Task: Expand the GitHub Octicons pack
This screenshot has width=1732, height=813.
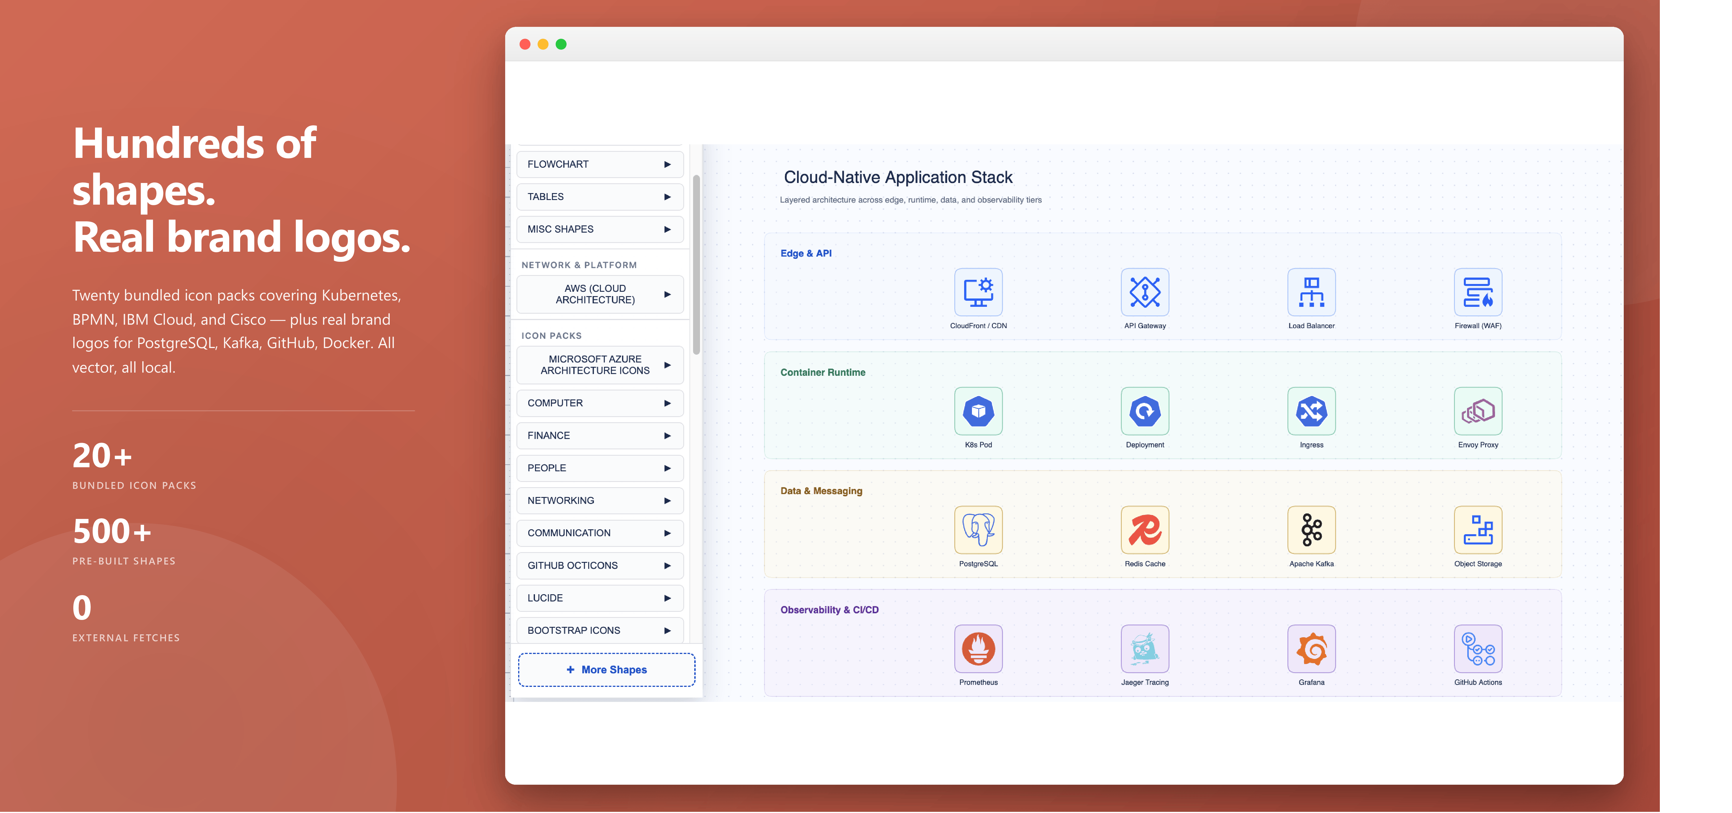Action: [600, 566]
